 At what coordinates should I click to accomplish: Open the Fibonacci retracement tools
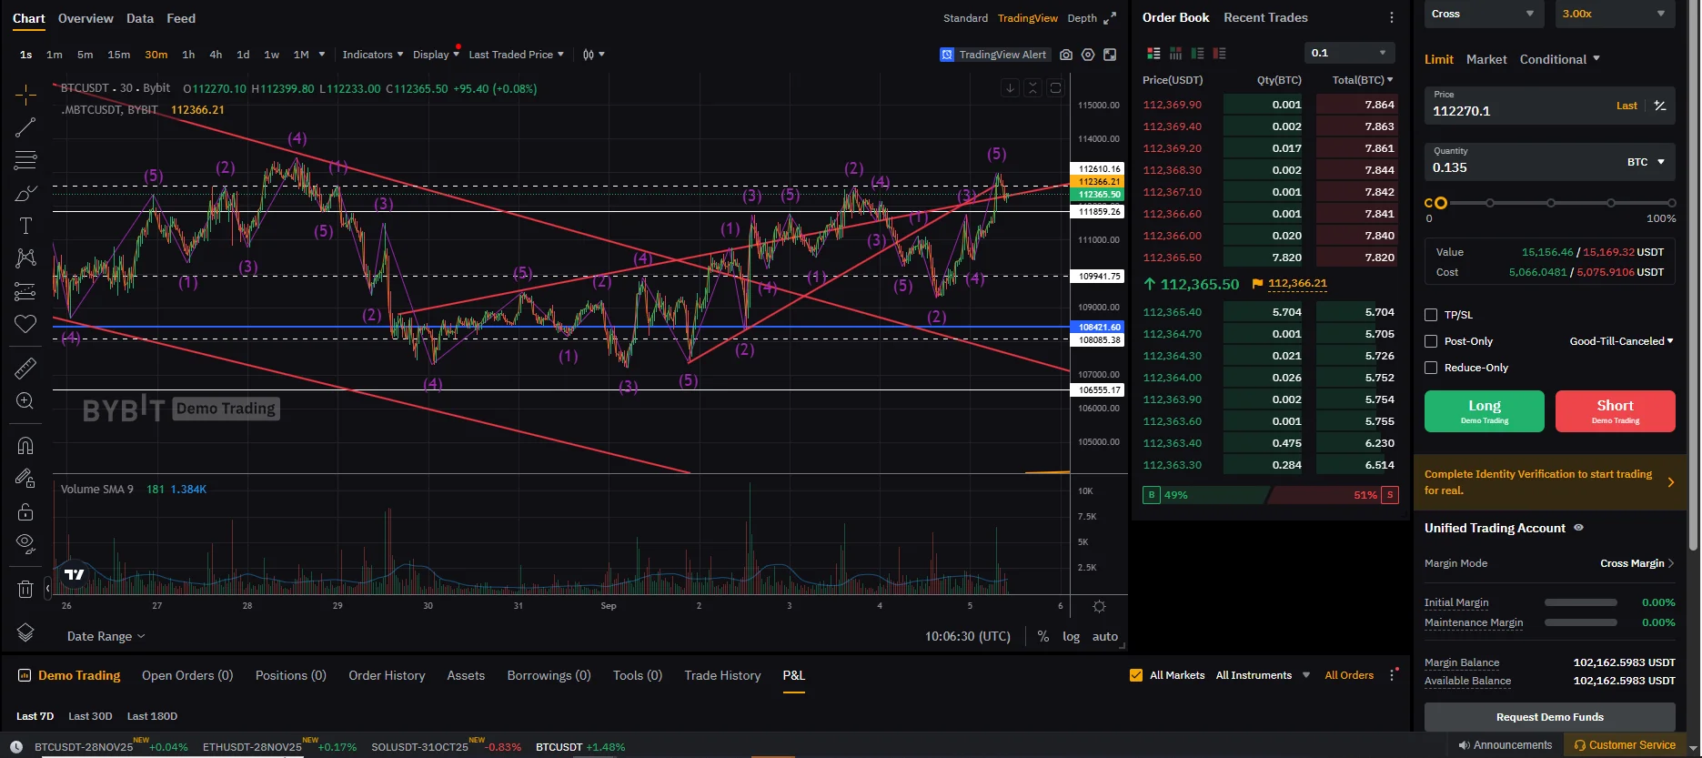25,160
